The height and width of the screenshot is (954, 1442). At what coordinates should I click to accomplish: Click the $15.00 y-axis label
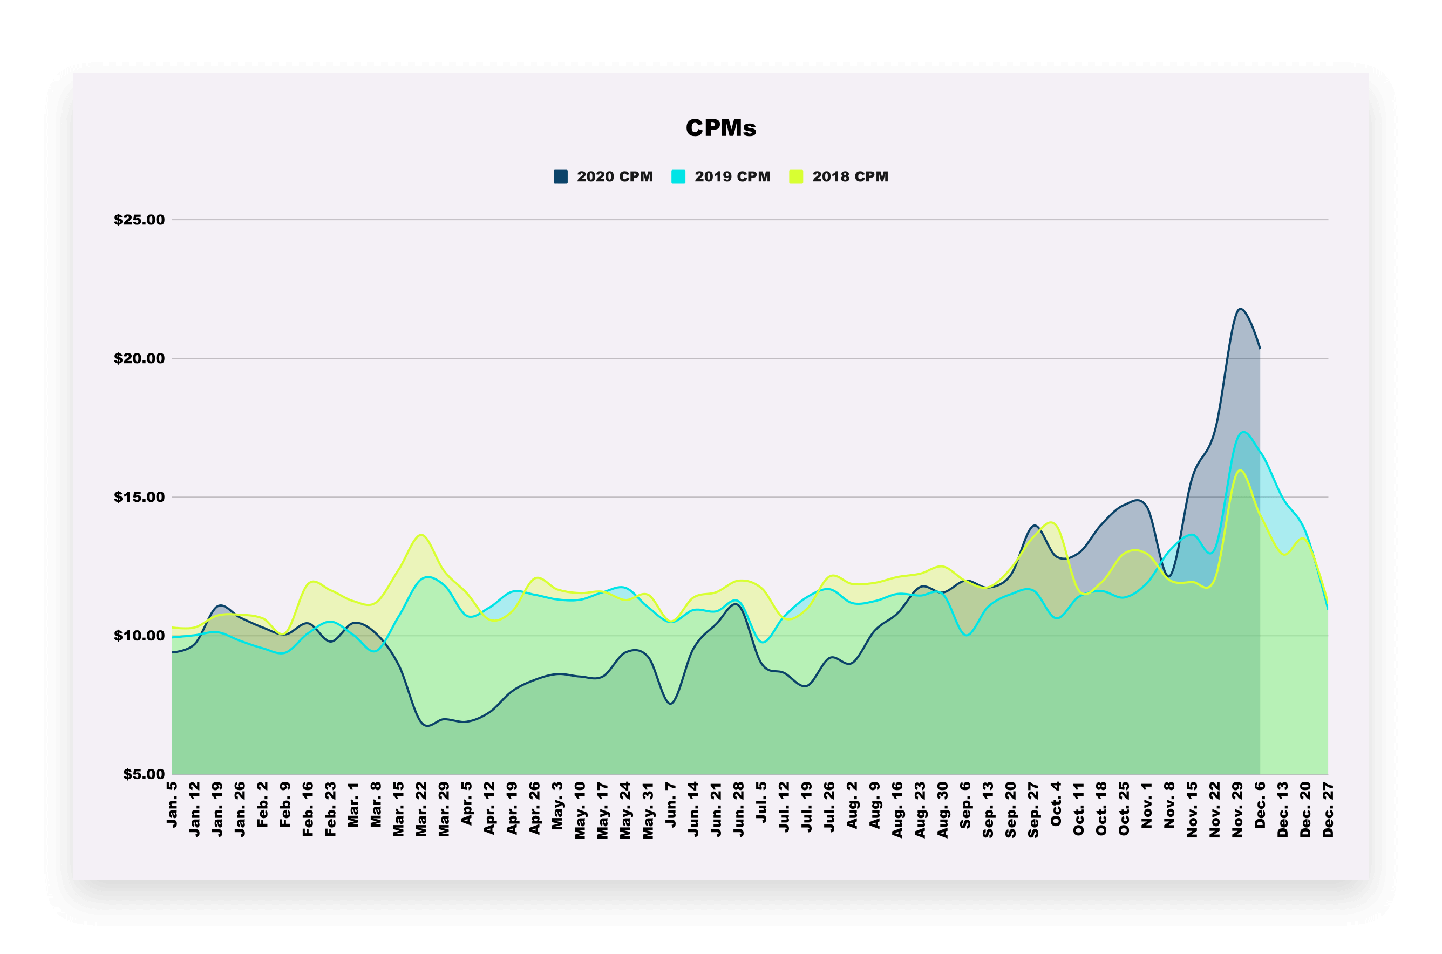pyautogui.click(x=139, y=497)
